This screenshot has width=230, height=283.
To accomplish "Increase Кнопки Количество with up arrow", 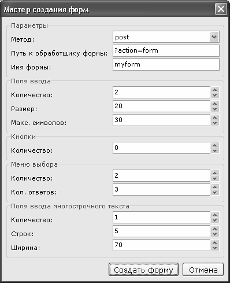I will 215,145.
